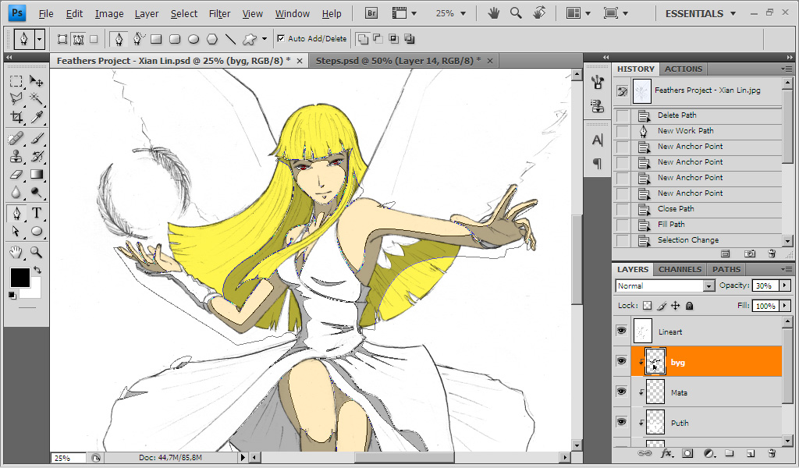The image size is (799, 468).
Task: Toggle history brush source for Fill Path
Action: pos(622,225)
